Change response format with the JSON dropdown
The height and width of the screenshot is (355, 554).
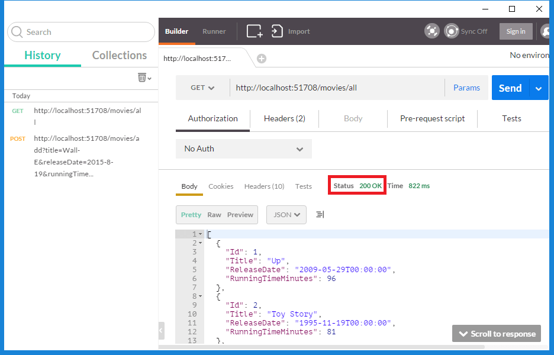click(286, 215)
